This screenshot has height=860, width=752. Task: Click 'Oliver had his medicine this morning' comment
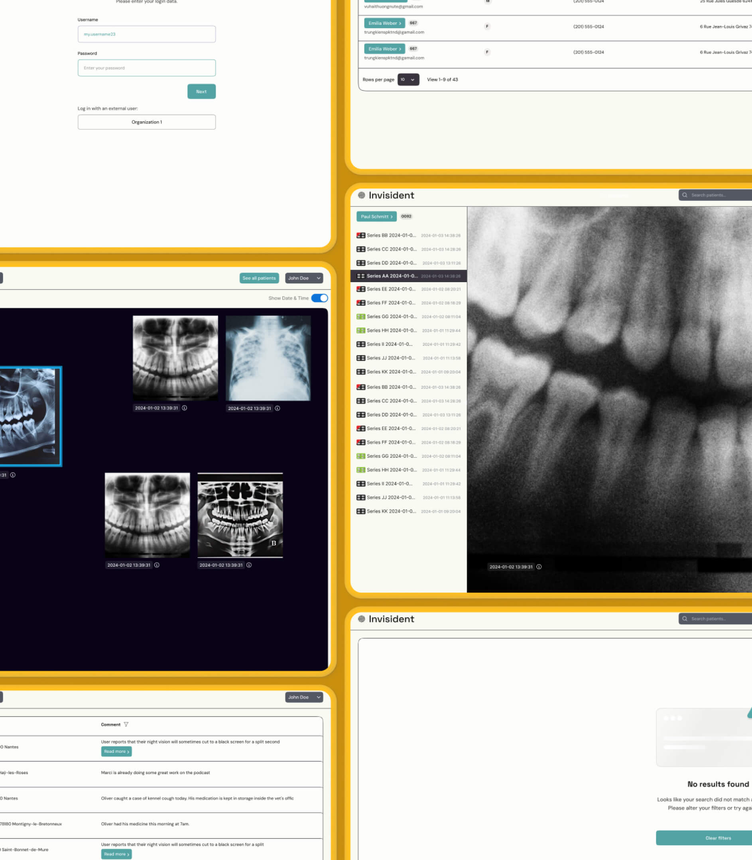(145, 824)
